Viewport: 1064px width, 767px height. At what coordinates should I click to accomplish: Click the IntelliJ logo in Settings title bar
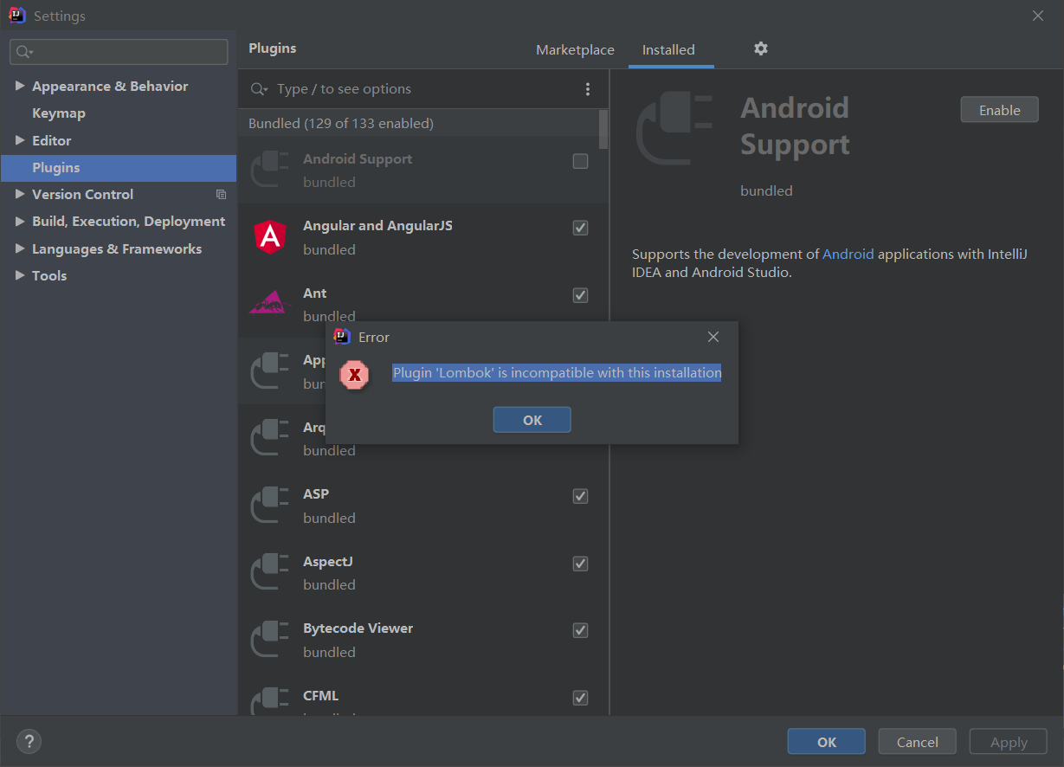16,16
